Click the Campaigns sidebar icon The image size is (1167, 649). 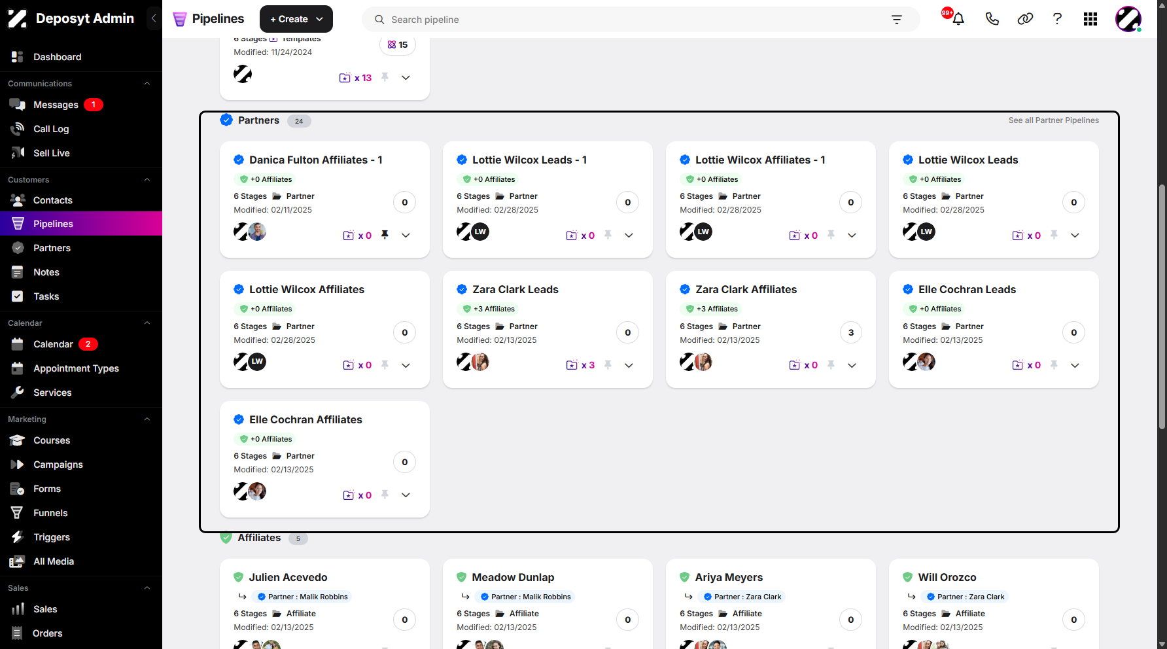pyautogui.click(x=18, y=465)
